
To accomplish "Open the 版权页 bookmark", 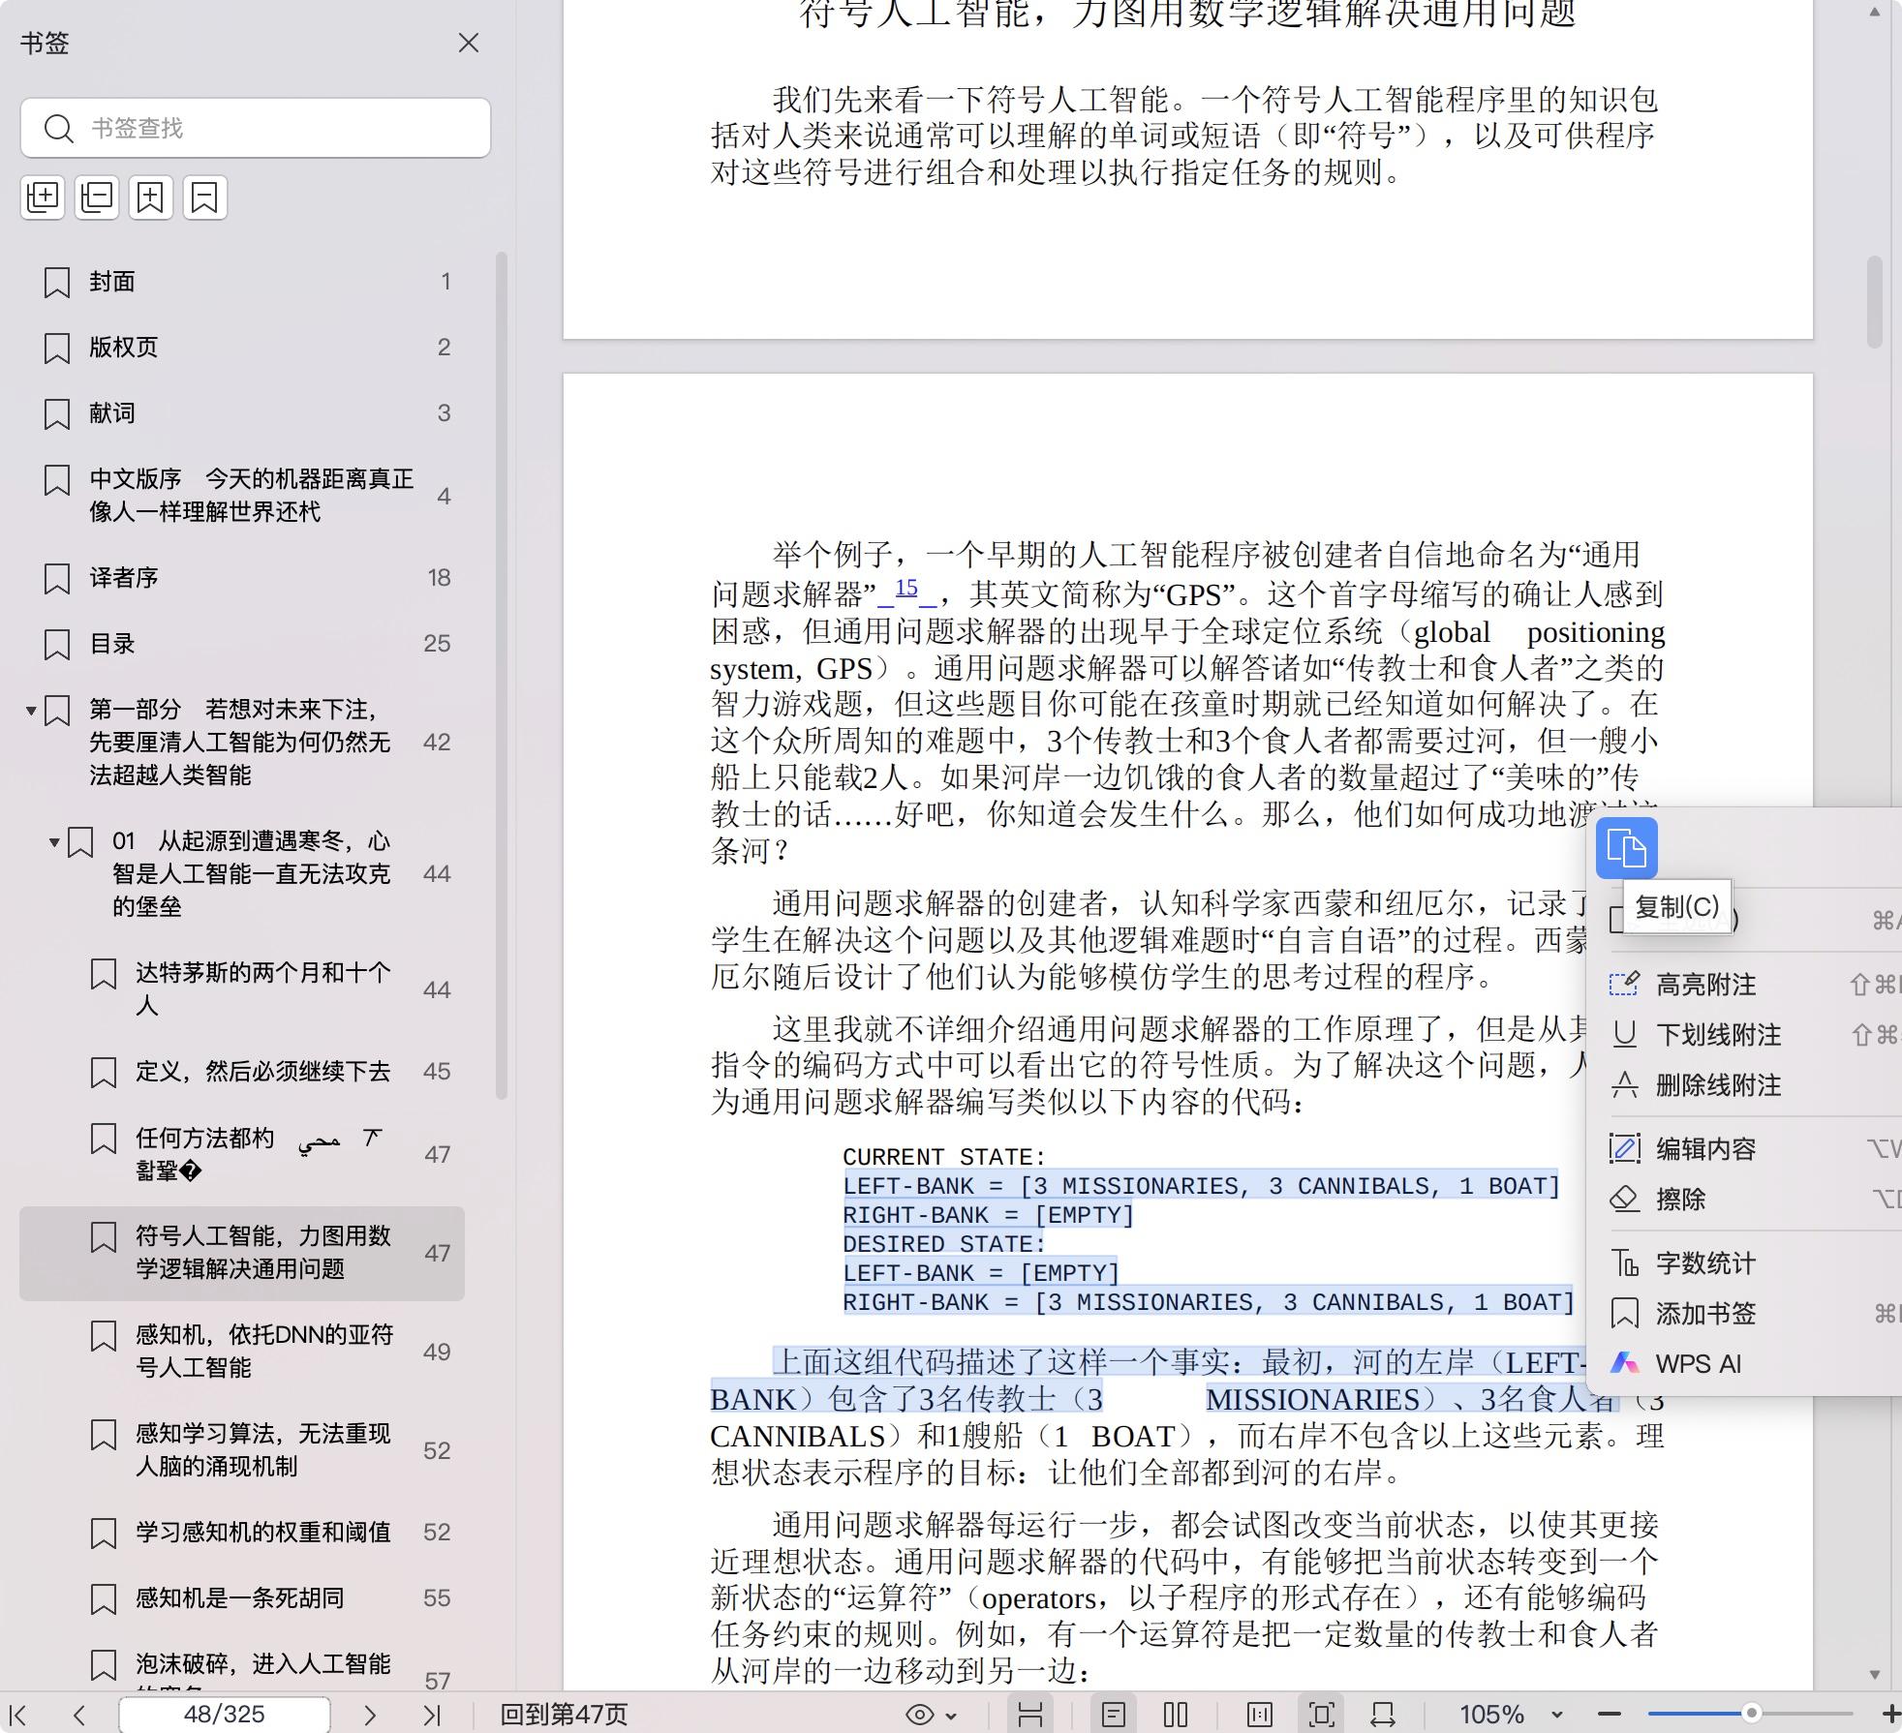I will click(x=242, y=348).
